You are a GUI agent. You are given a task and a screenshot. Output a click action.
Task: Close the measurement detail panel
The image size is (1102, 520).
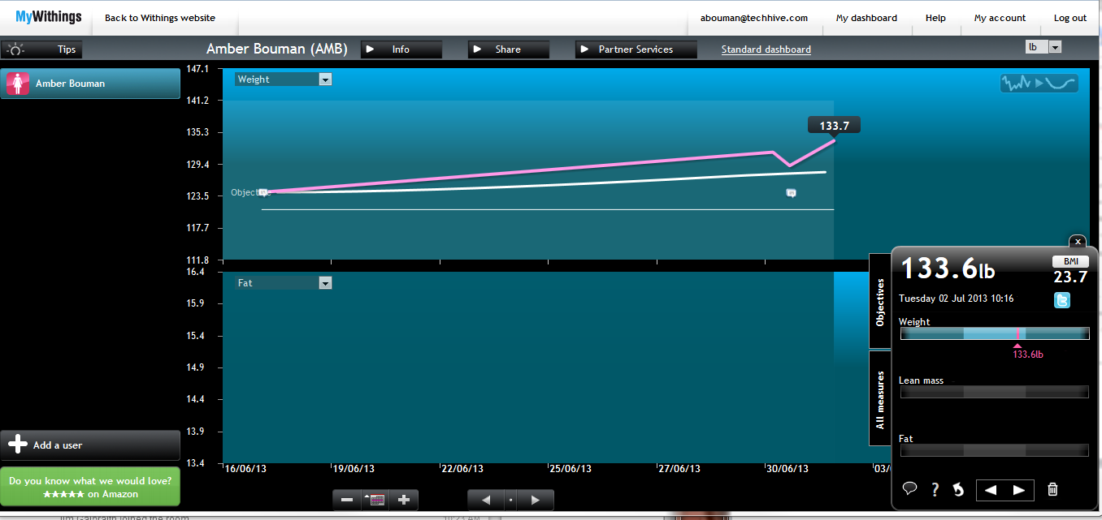[x=1077, y=241]
